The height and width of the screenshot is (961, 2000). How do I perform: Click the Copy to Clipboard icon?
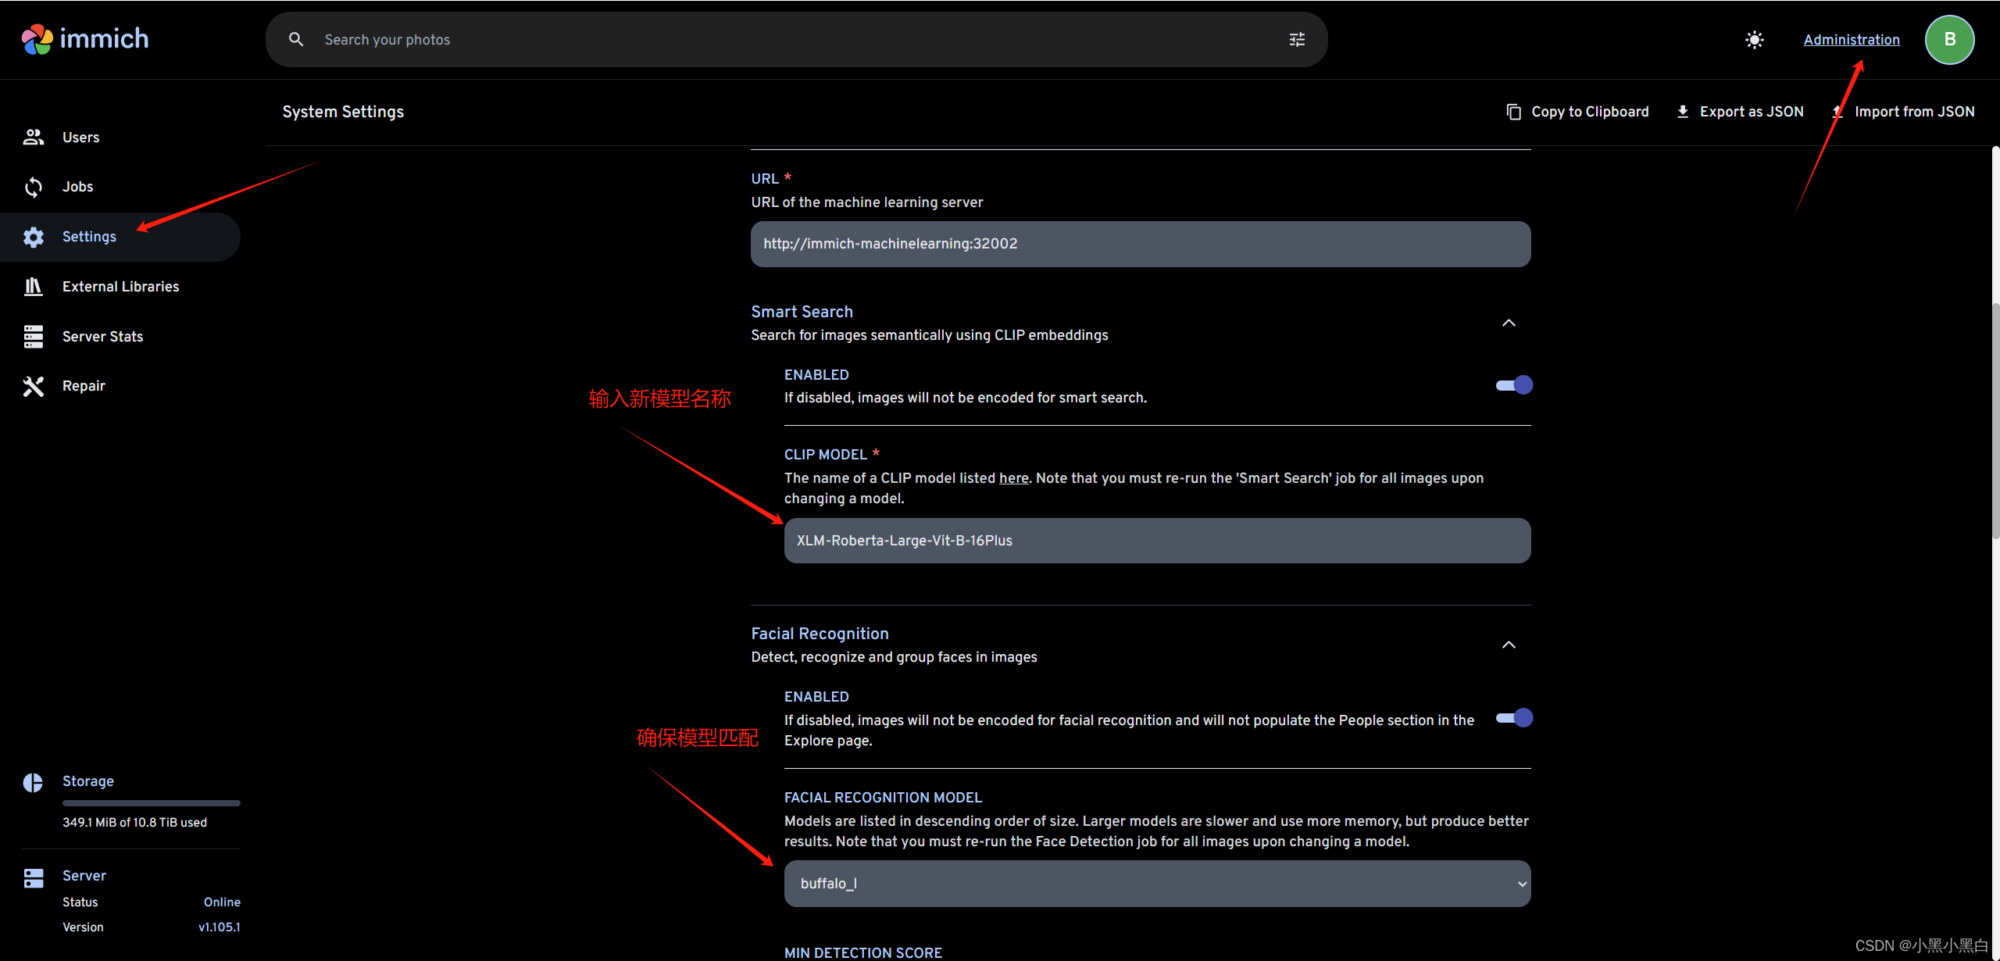(1513, 112)
